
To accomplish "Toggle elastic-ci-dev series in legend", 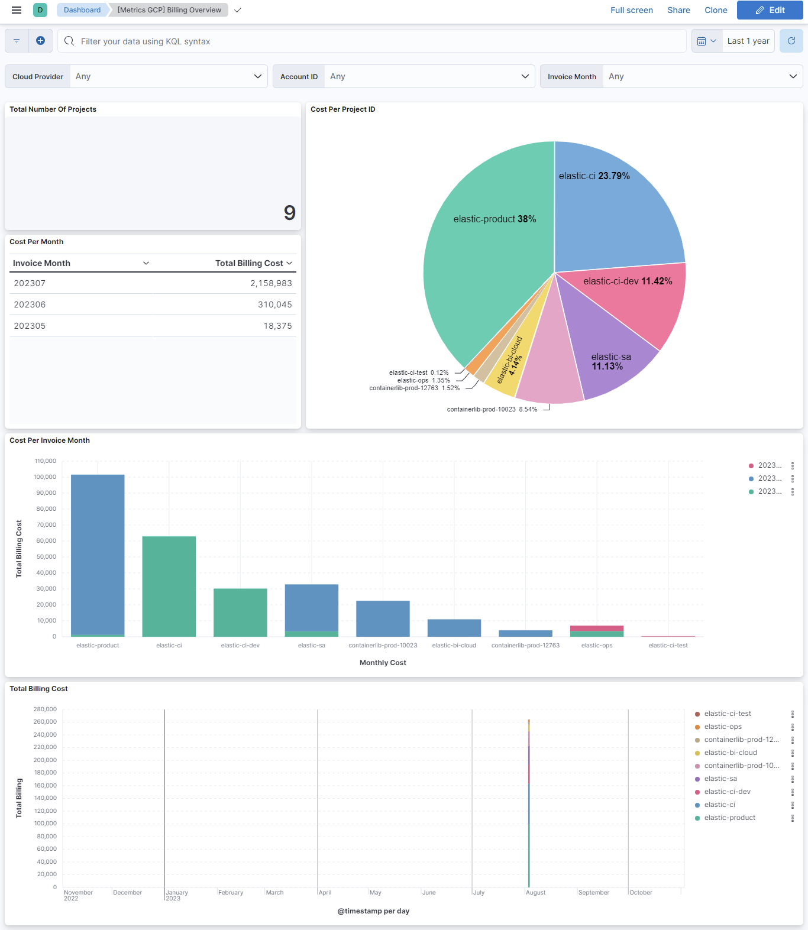I will (x=727, y=792).
